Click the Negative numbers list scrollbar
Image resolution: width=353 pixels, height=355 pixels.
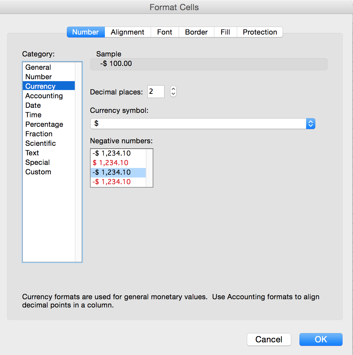click(x=149, y=168)
